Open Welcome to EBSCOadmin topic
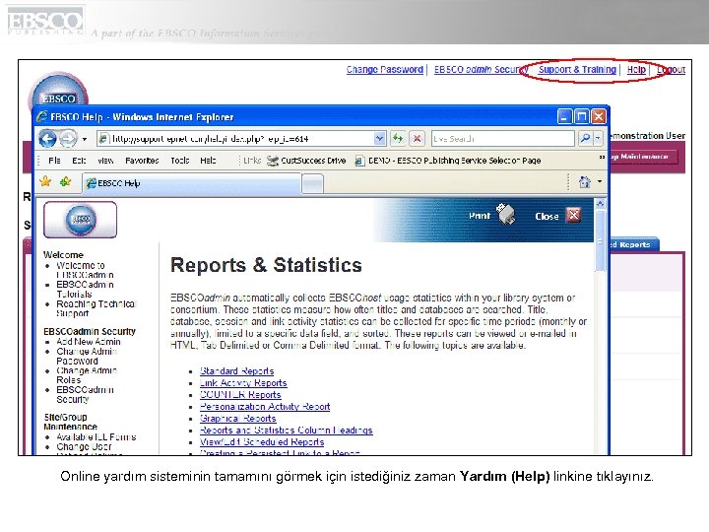 pos(85,270)
